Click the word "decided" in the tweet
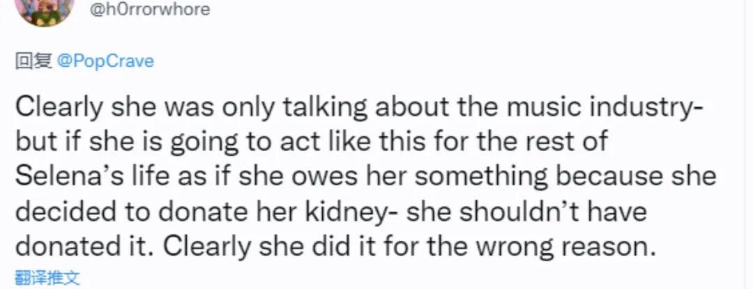The height and width of the screenshot is (289, 753). coord(64,212)
